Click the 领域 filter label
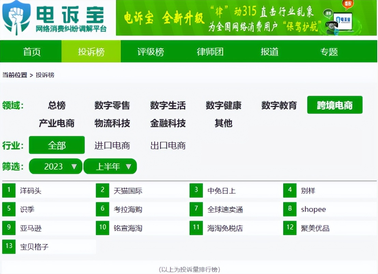Screen dimensions: 378x274 point(13,105)
